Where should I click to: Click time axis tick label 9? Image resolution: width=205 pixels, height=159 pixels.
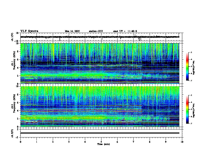coord(166,142)
